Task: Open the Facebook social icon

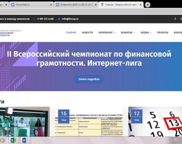Action: pyautogui.click(x=175, y=19)
